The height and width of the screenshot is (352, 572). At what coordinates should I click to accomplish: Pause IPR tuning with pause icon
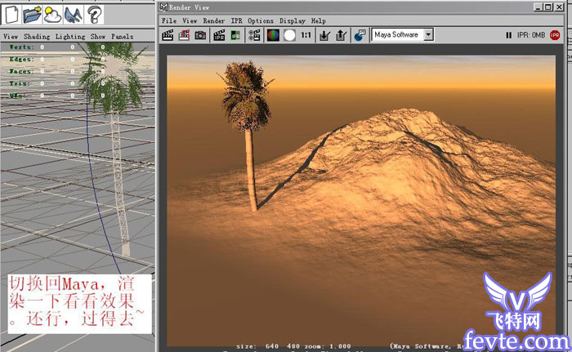point(508,35)
